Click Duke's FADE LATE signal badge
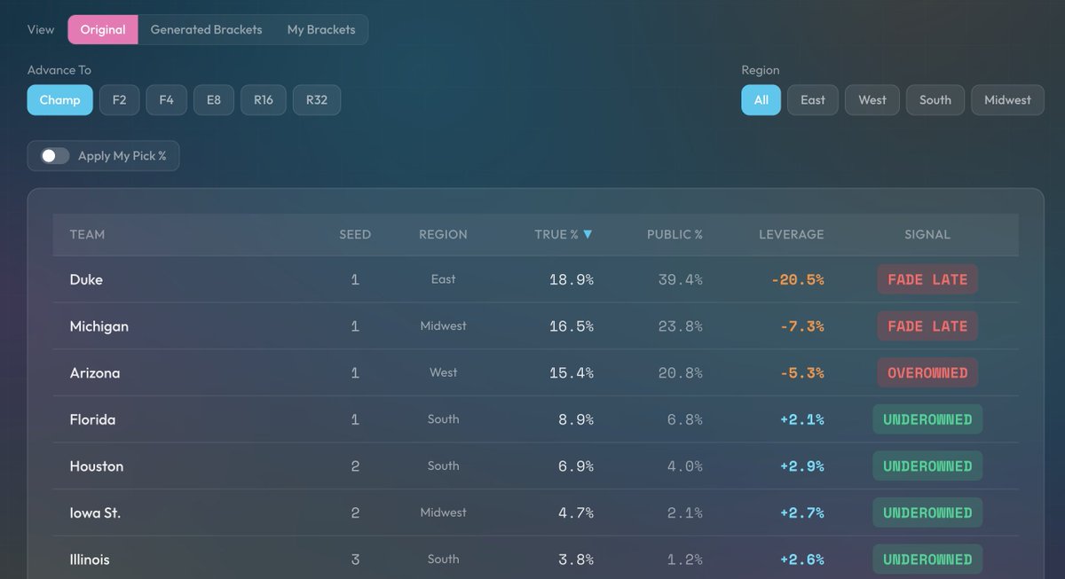The width and height of the screenshot is (1065, 579). [x=927, y=279]
